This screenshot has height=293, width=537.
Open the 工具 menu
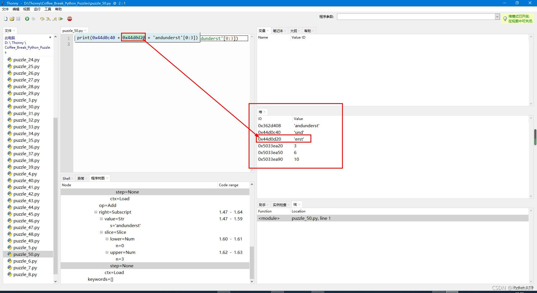(48, 9)
